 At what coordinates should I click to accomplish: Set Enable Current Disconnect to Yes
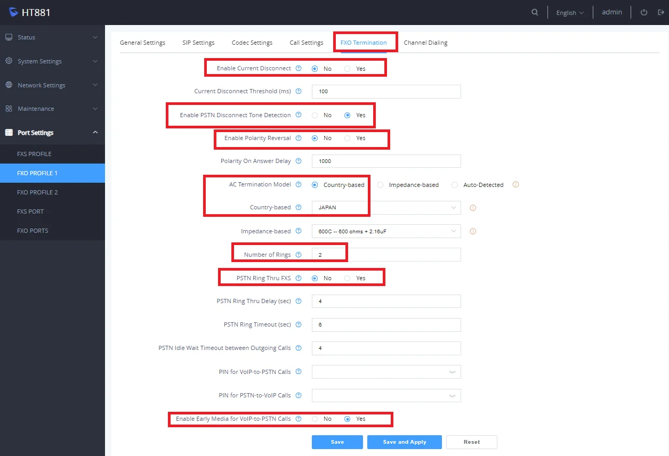tap(348, 69)
